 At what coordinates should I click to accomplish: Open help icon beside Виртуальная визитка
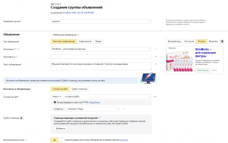(26, 140)
